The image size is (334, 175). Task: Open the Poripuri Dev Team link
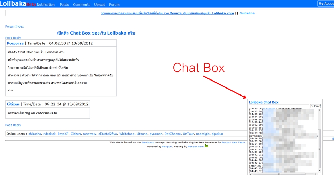coord(234,142)
